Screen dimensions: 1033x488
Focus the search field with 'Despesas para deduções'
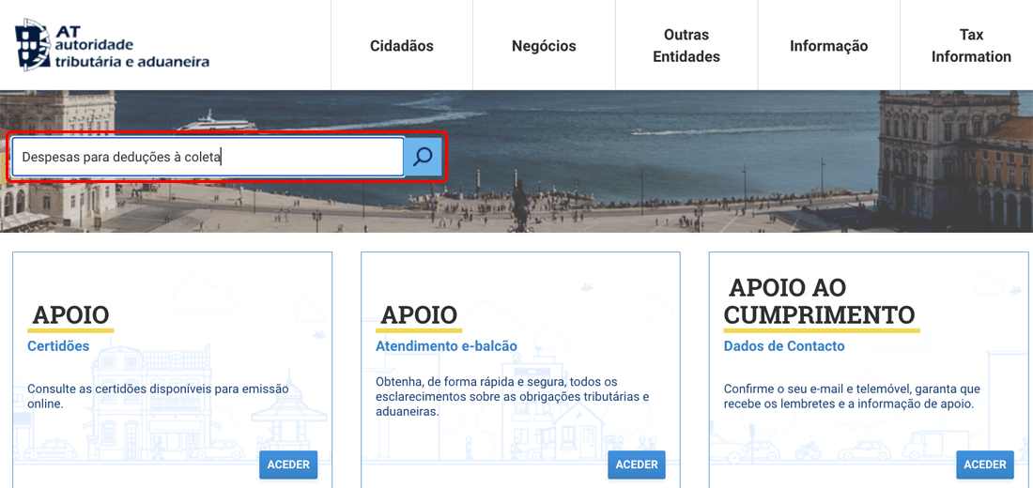208,157
